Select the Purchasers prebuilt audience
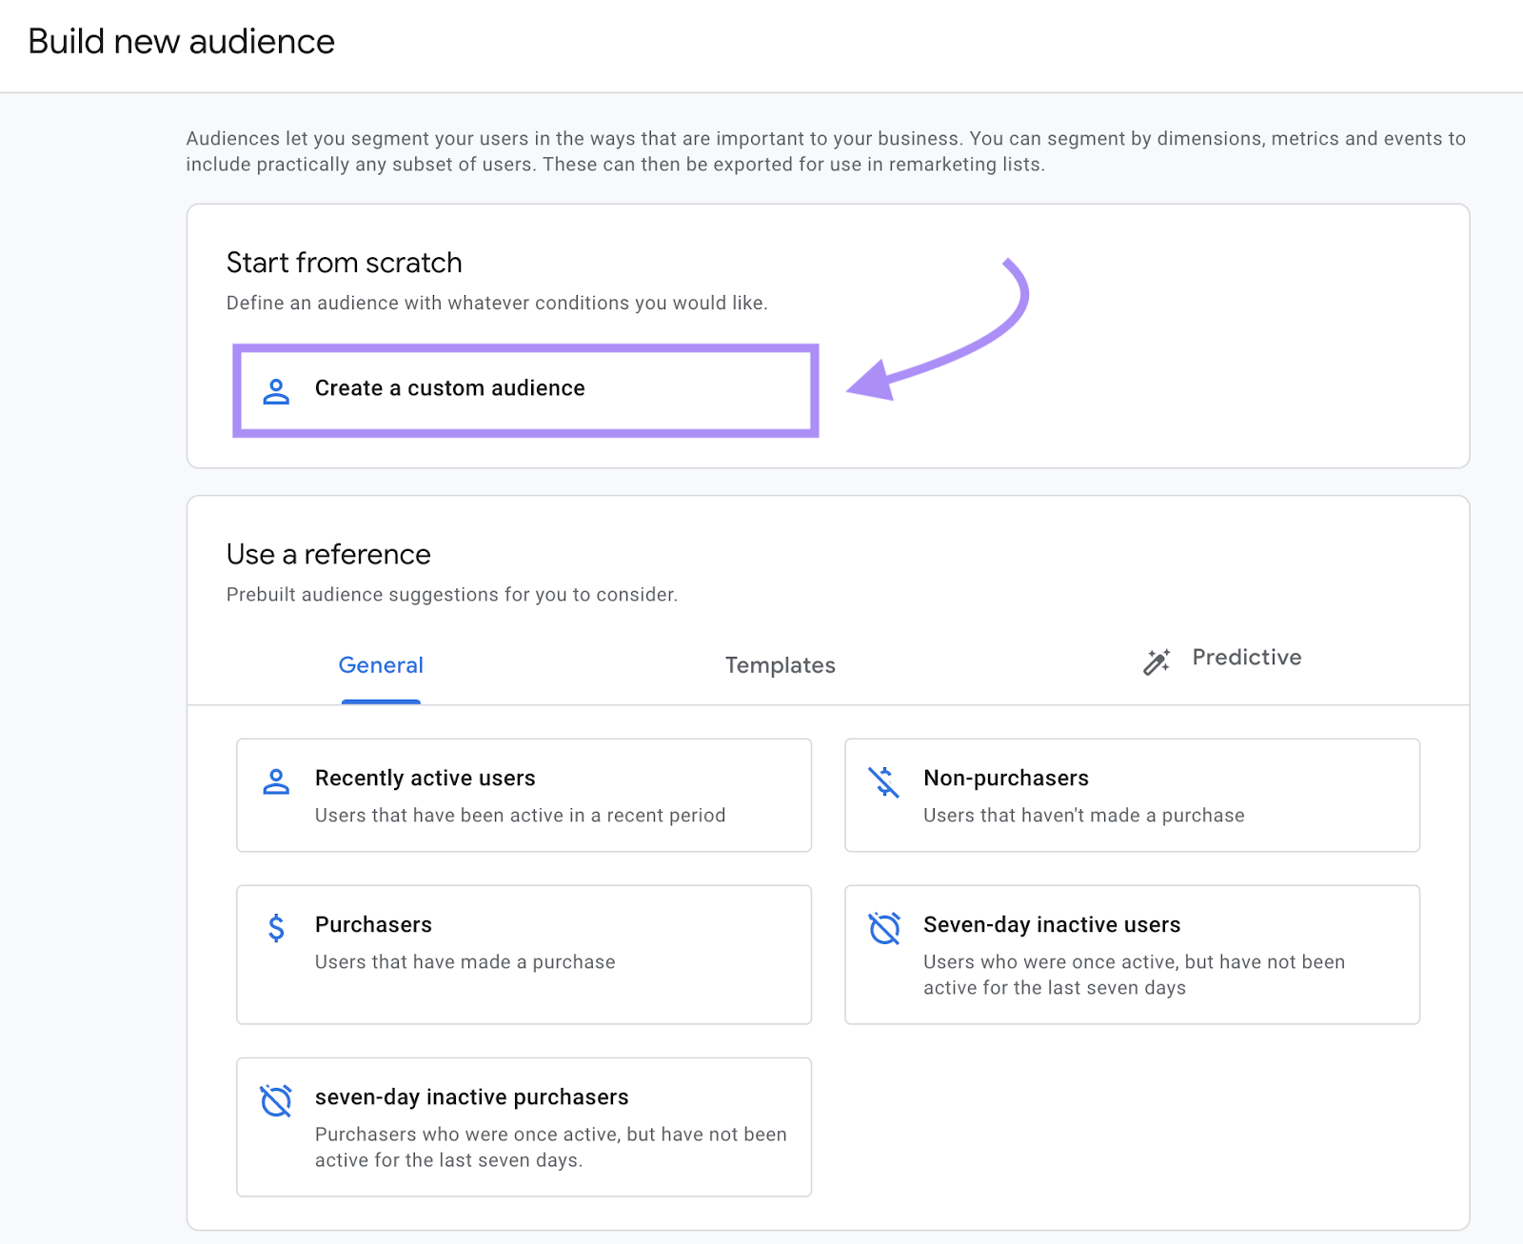 click(x=523, y=954)
